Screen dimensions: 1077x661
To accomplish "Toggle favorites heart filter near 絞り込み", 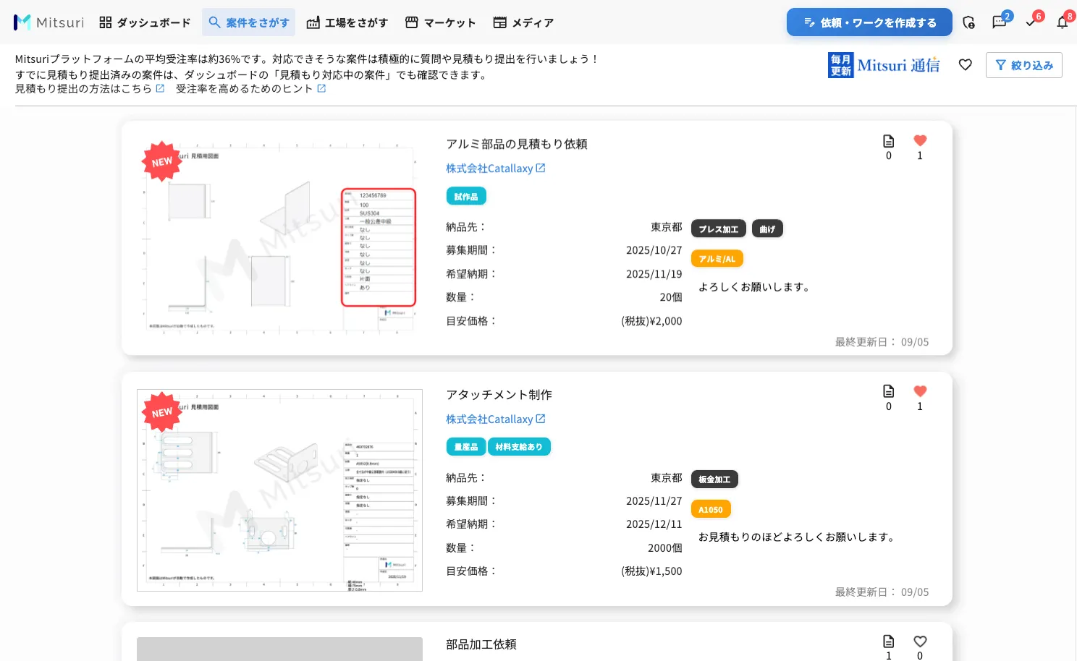I will coord(966,65).
